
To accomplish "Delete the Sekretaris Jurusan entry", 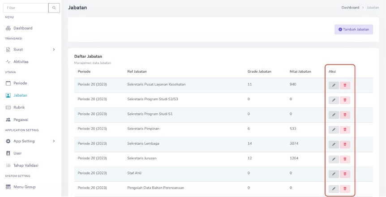I will click(x=345, y=159).
